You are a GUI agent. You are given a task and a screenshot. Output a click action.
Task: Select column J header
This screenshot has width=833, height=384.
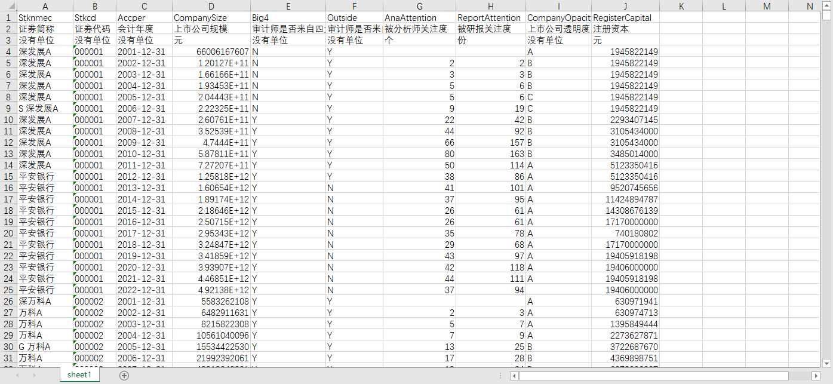(x=625, y=7)
